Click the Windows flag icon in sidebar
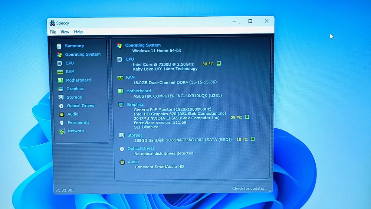 click(x=59, y=55)
